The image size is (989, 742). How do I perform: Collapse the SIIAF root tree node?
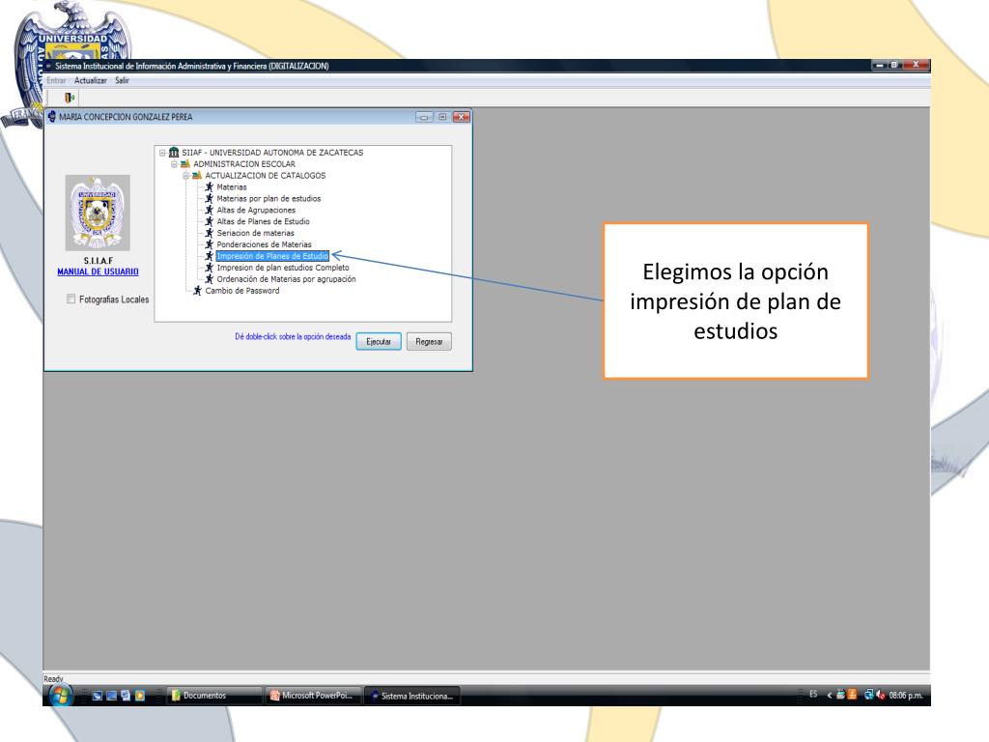(162, 153)
